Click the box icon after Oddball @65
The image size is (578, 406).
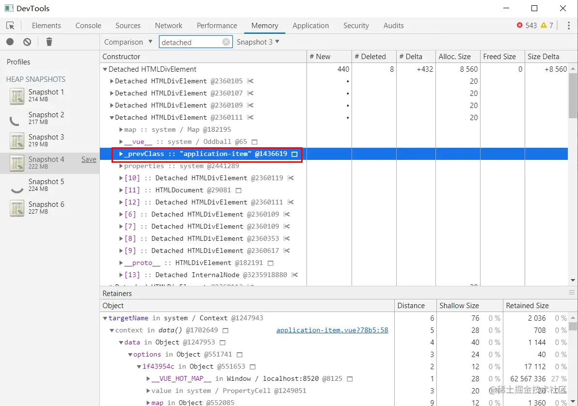pyautogui.click(x=255, y=142)
